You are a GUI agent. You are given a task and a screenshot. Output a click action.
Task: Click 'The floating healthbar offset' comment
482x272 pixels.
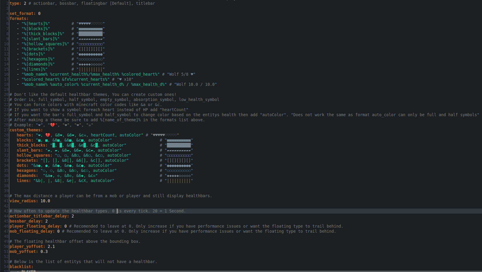point(75,241)
